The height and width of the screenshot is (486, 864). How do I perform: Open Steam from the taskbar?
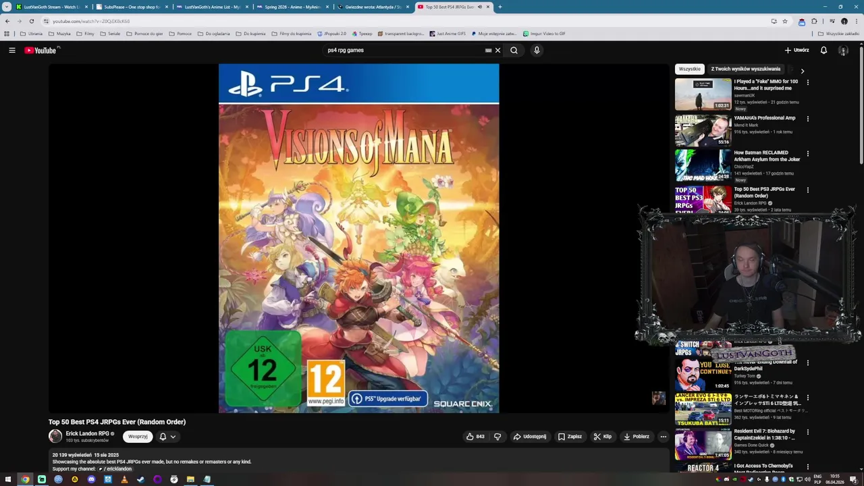(140, 479)
